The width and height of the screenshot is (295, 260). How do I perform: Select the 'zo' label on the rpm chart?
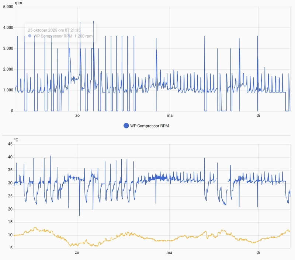(x=77, y=116)
